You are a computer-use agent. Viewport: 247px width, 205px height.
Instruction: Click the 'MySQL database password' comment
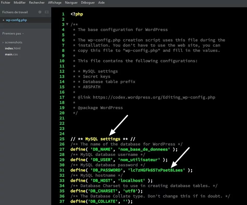tap(109, 165)
